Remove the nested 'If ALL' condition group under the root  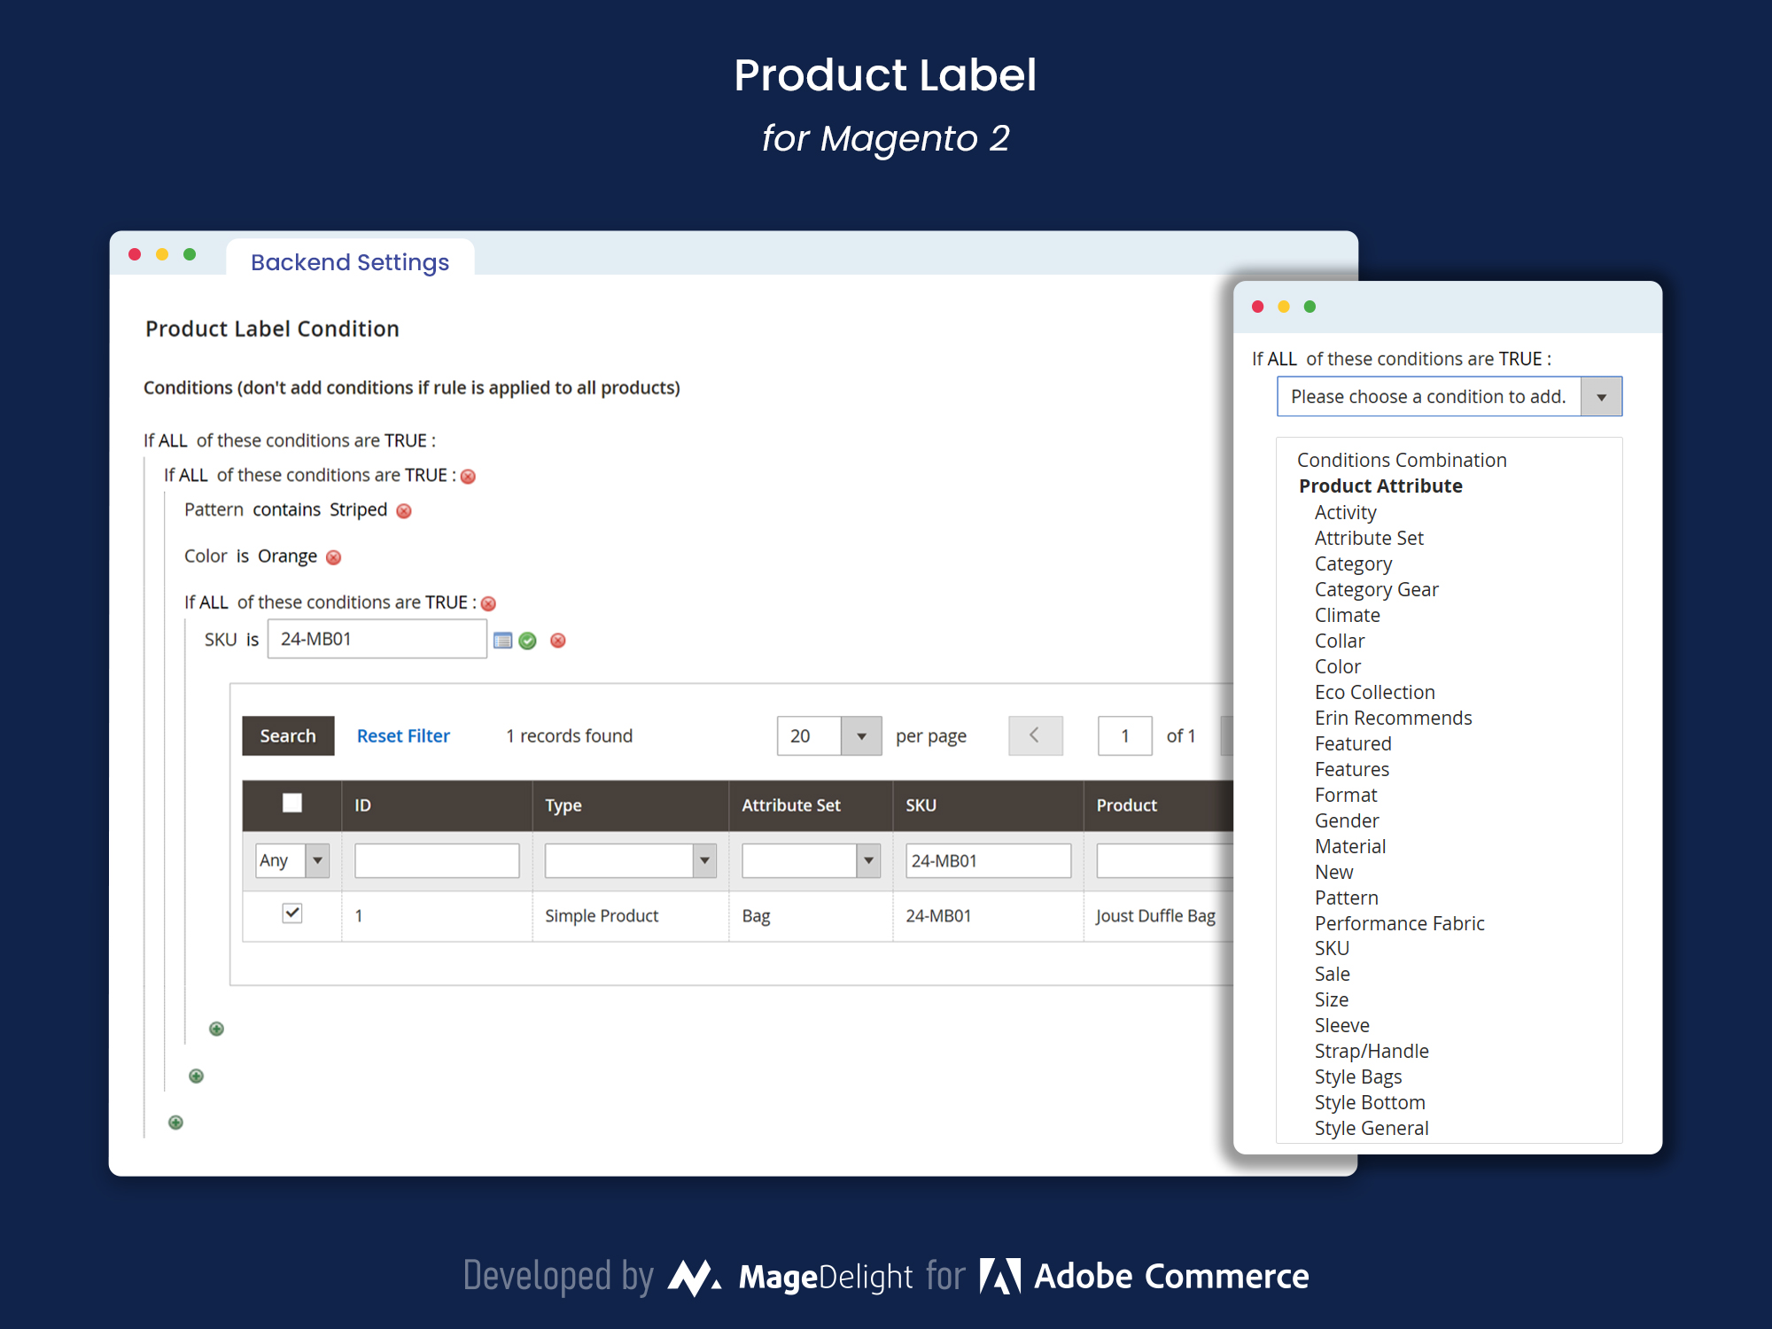click(468, 477)
